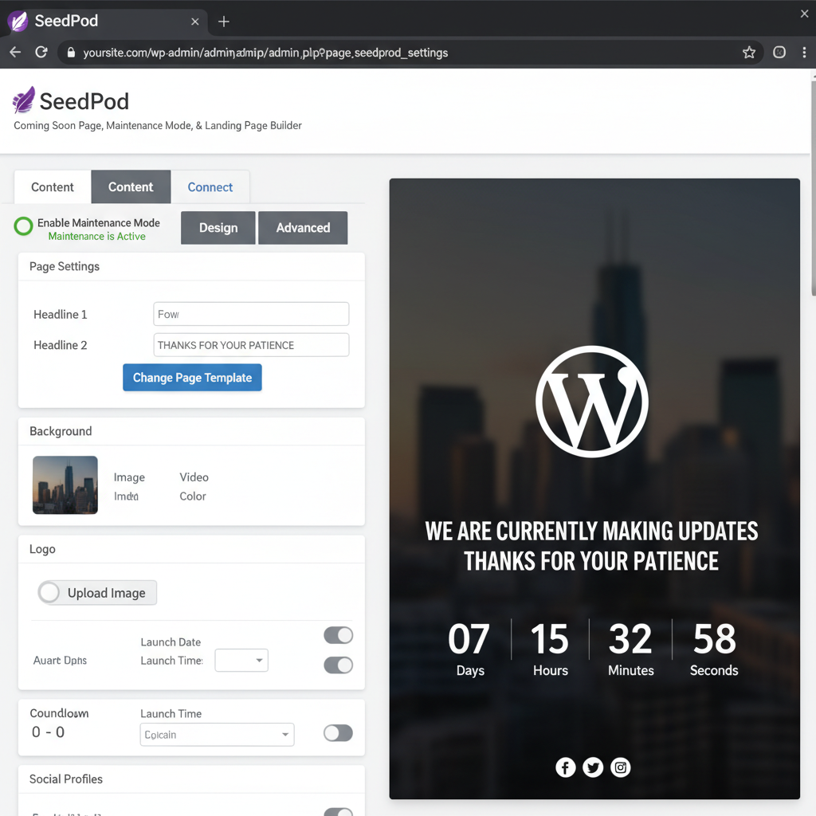Enable Maintenance Mode

point(23,226)
